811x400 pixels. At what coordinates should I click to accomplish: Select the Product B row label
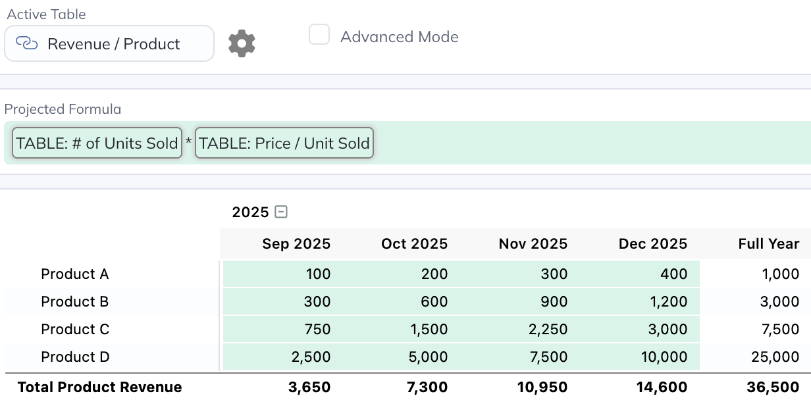(x=75, y=302)
